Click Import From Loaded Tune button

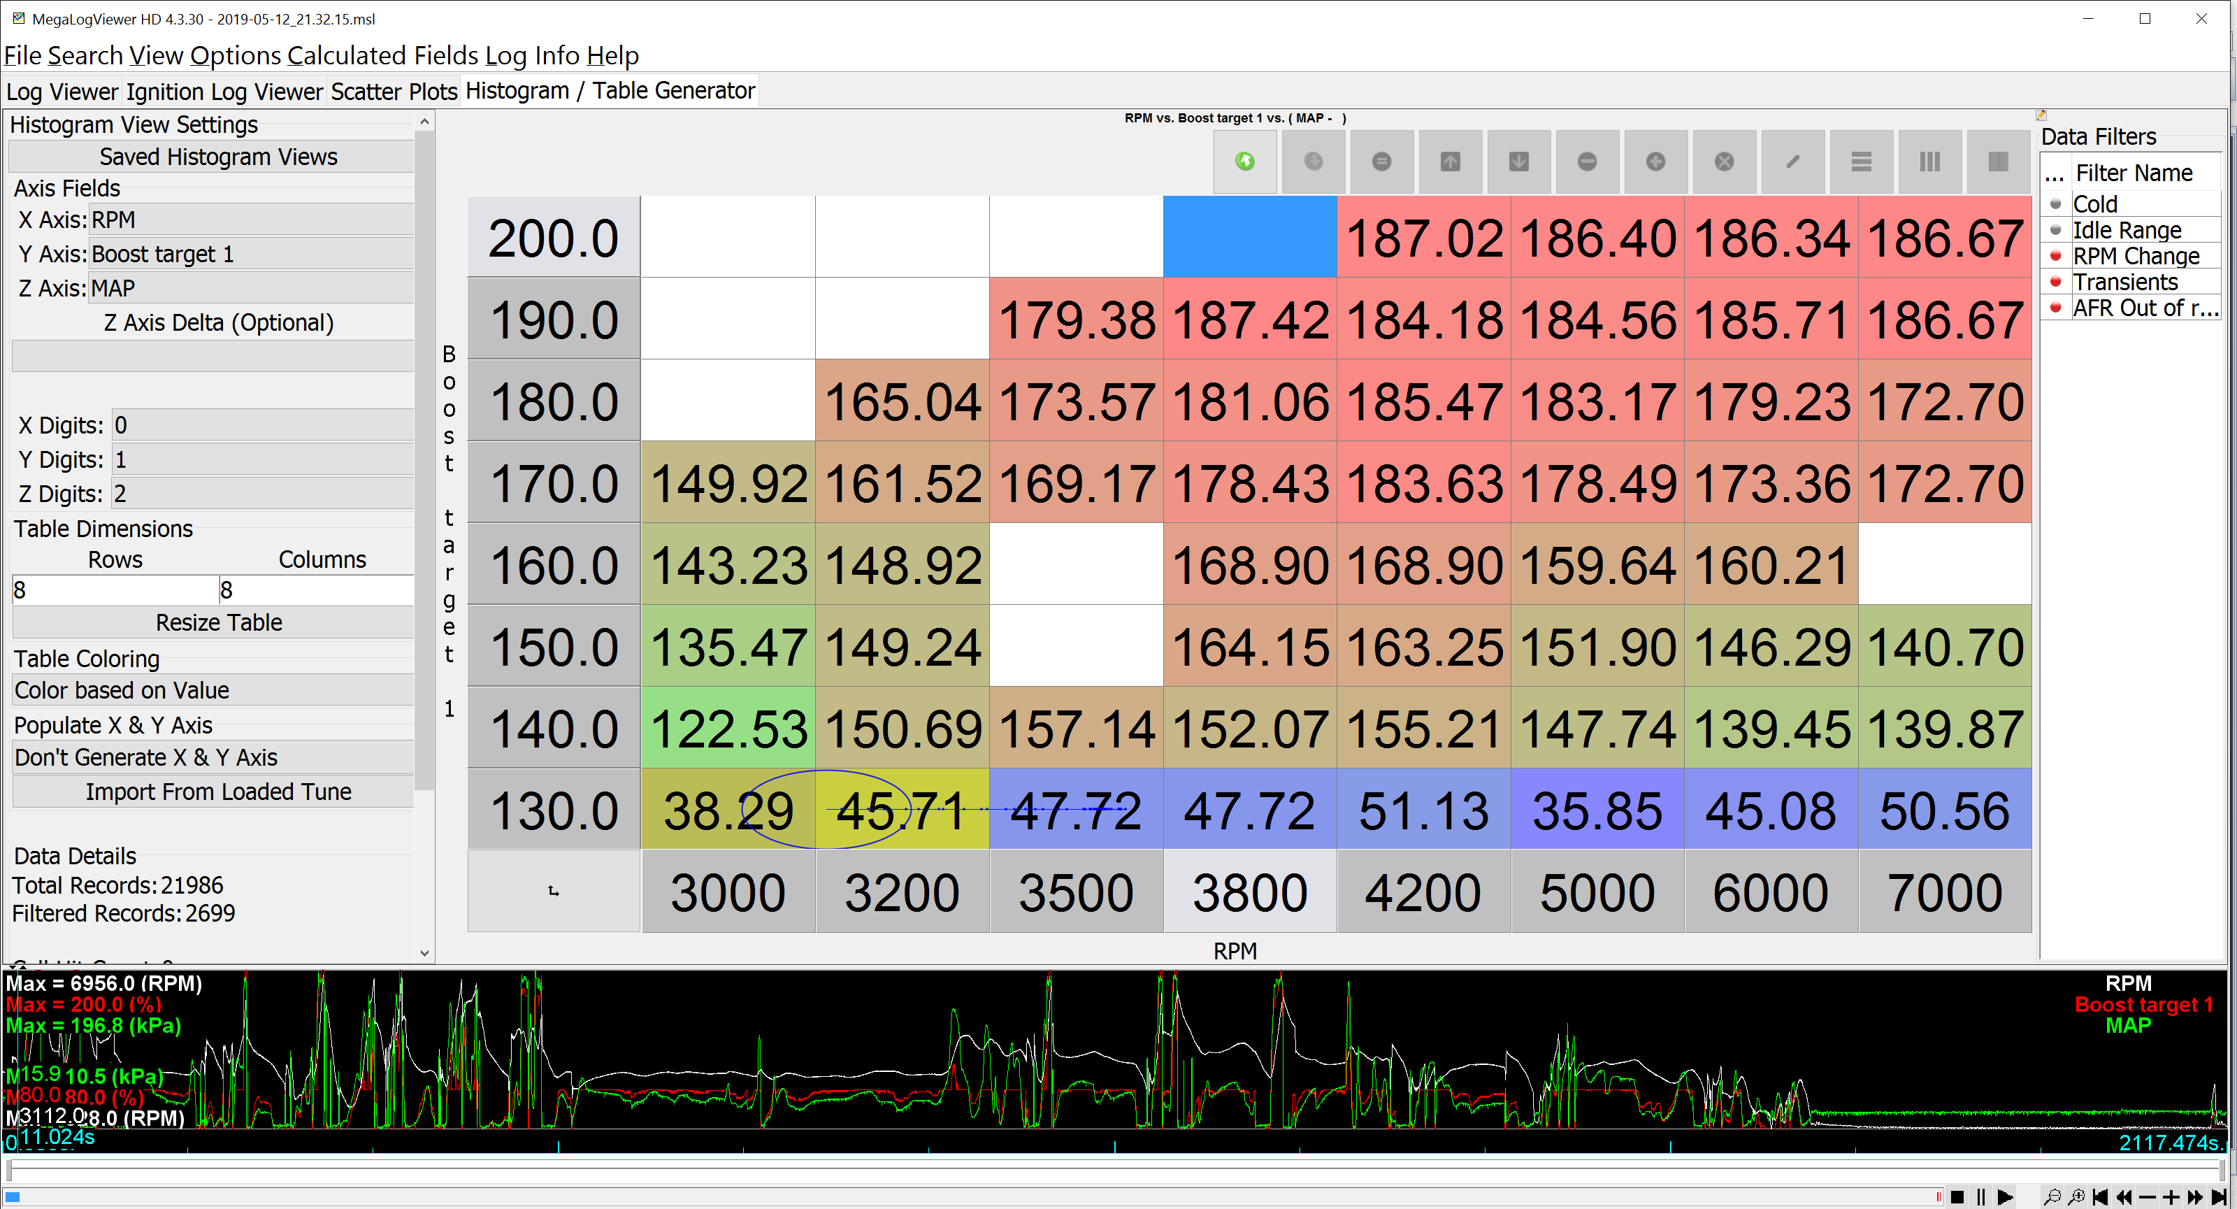[x=218, y=792]
